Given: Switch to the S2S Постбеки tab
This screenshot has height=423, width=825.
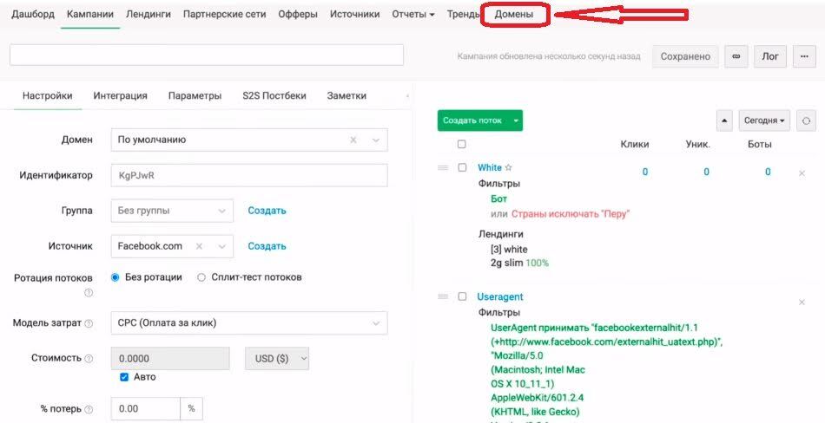Looking at the screenshot, I should point(274,95).
